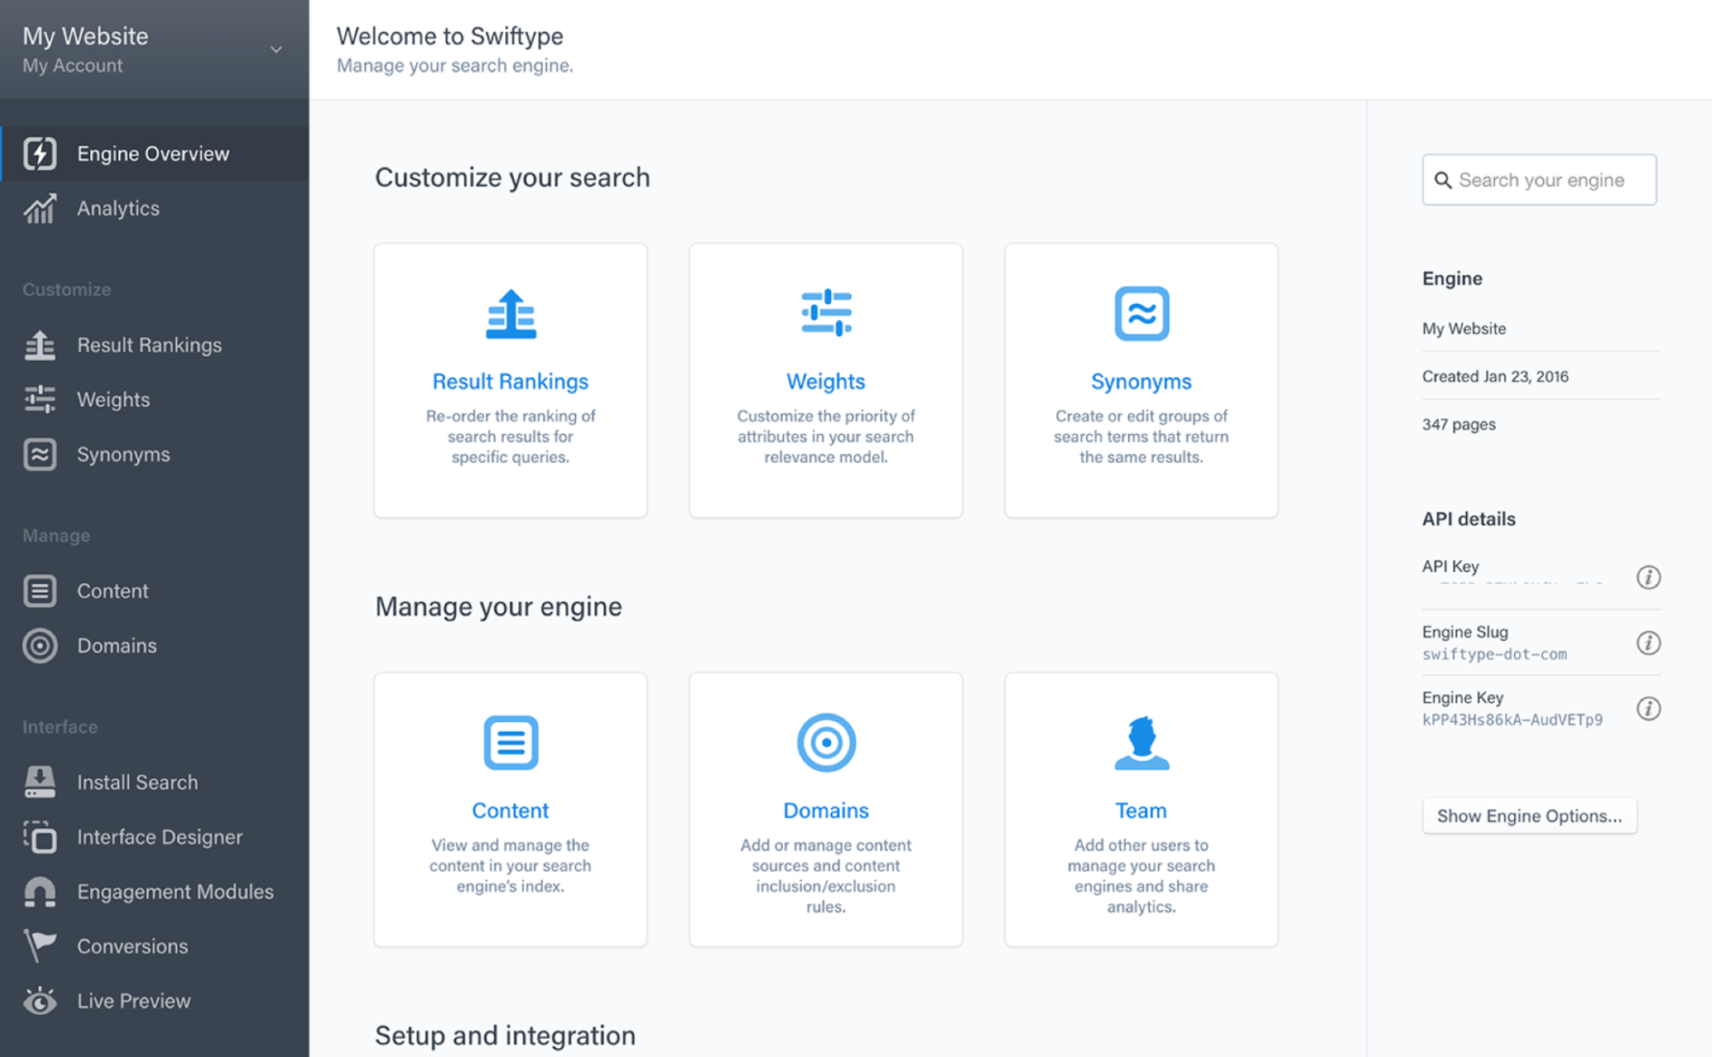Select Engagement Modules in sidebar
Image resolution: width=1712 pixels, height=1057 pixels.
tap(174, 892)
